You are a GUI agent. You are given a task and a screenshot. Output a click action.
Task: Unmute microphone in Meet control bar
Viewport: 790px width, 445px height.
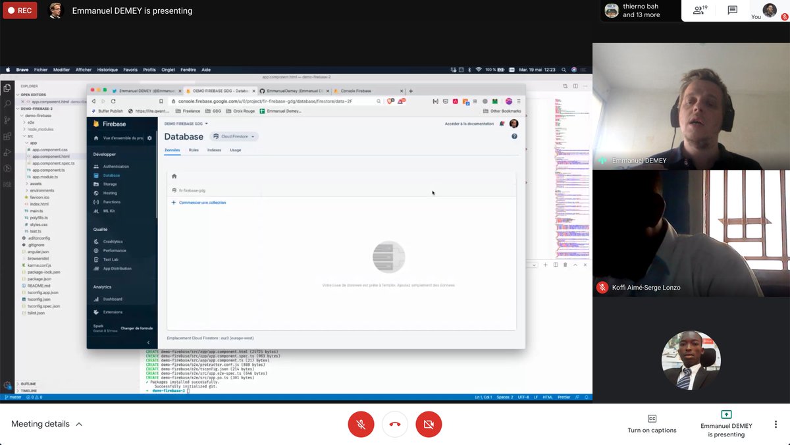coord(361,425)
